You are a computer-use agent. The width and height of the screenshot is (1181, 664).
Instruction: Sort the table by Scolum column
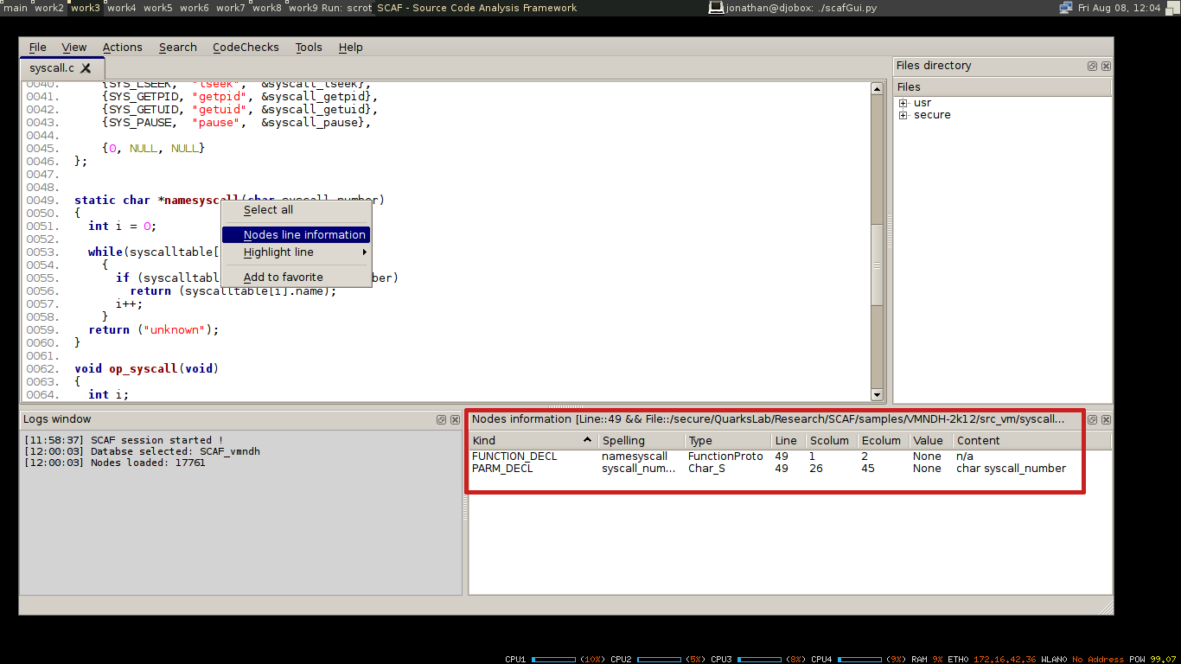(x=831, y=440)
